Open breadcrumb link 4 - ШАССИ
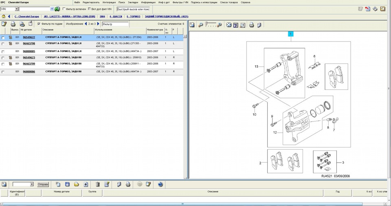Image resolution: width=391 pixels, height=206 pixels. pyautogui.click(x=116, y=16)
